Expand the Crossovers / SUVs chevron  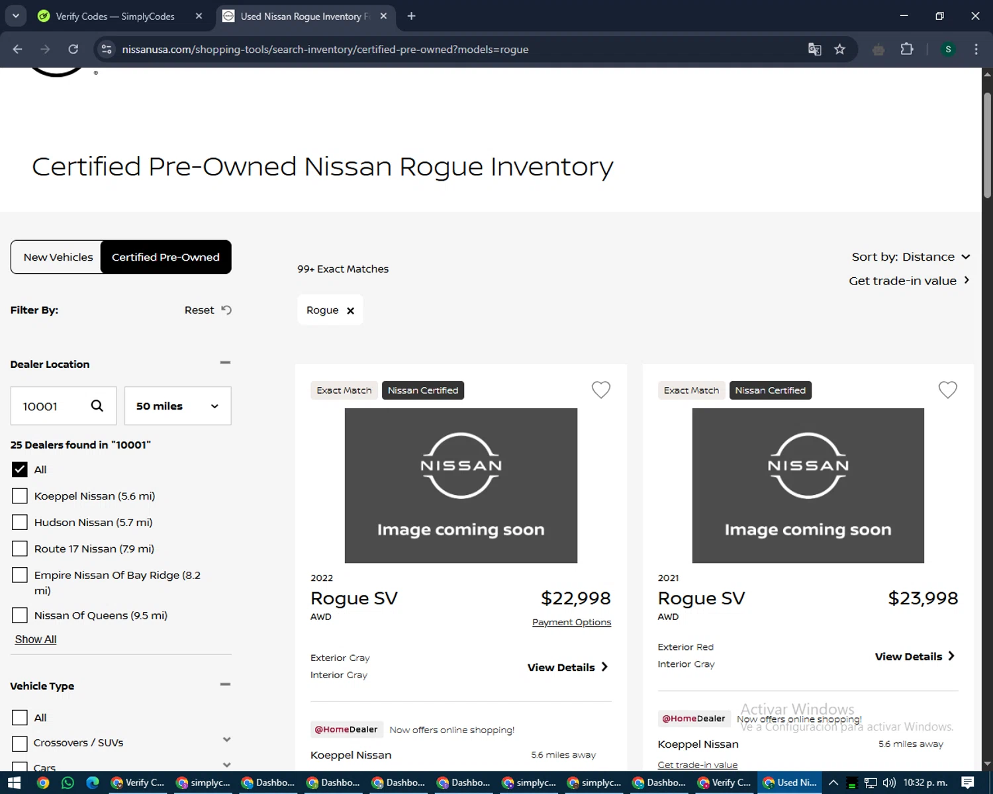[227, 740]
